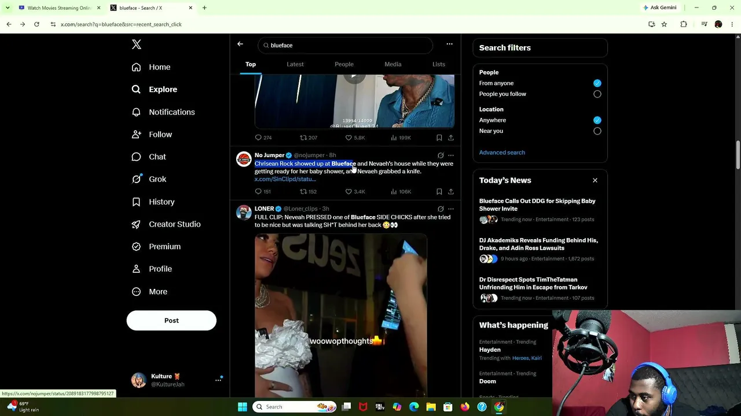Open the Dr Disrespect TimTheTatman news story

[540, 289]
